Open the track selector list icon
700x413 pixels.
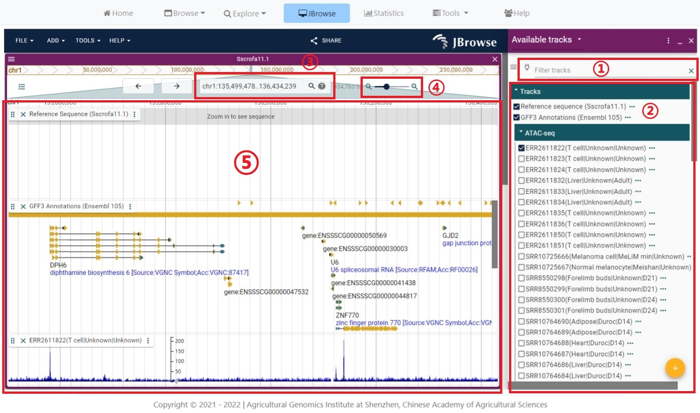tap(21, 86)
